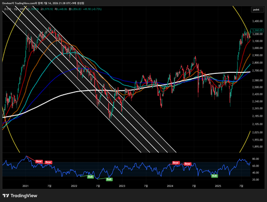Click the 2021 time axis label
Screen dimensions: 267x202
(26, 186)
